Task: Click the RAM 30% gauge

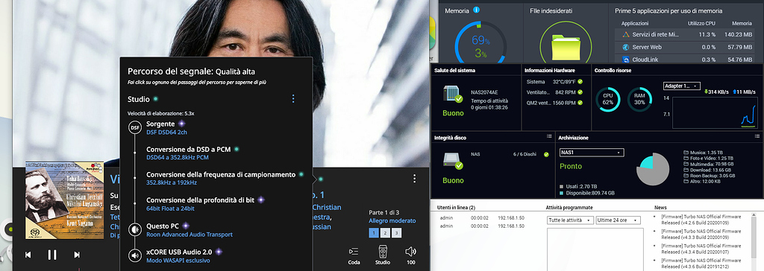Action: 639,99
